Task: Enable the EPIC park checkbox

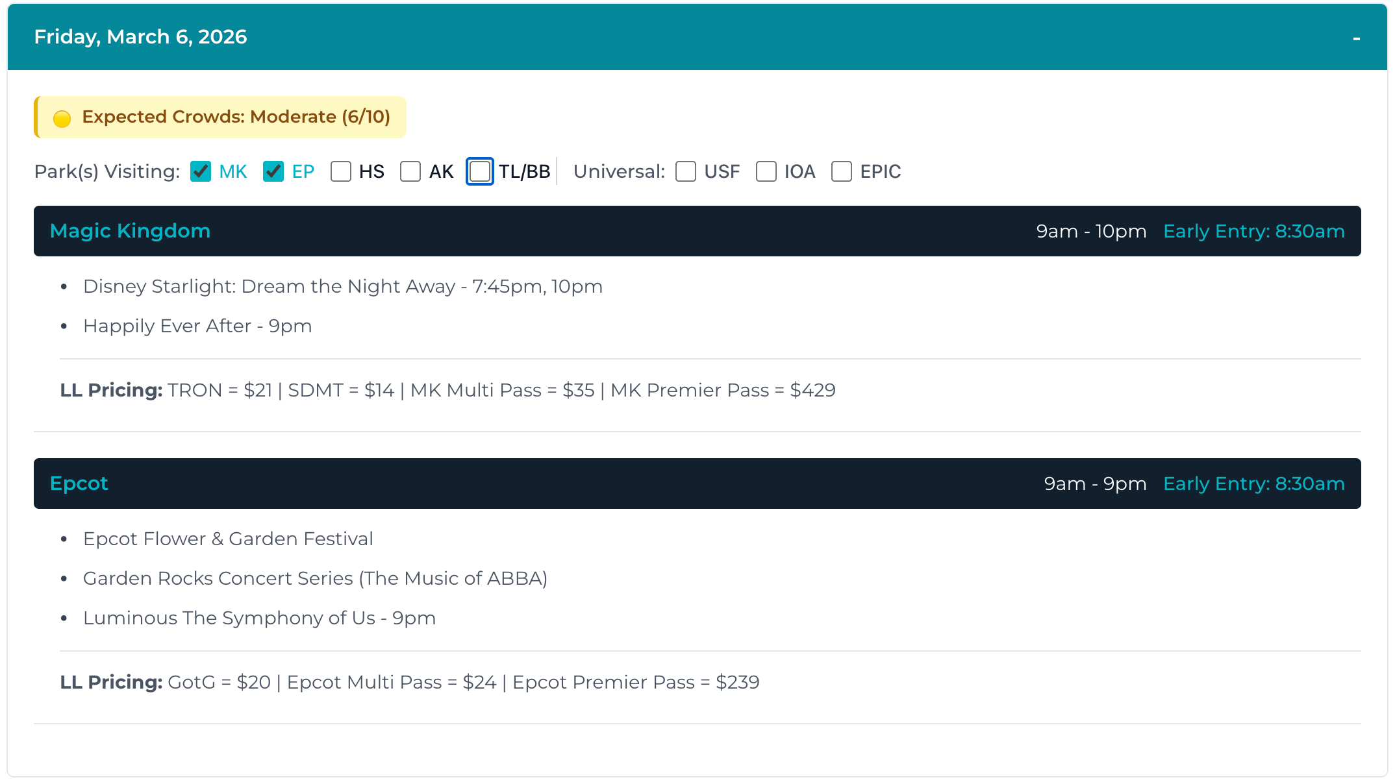Action: point(842,171)
